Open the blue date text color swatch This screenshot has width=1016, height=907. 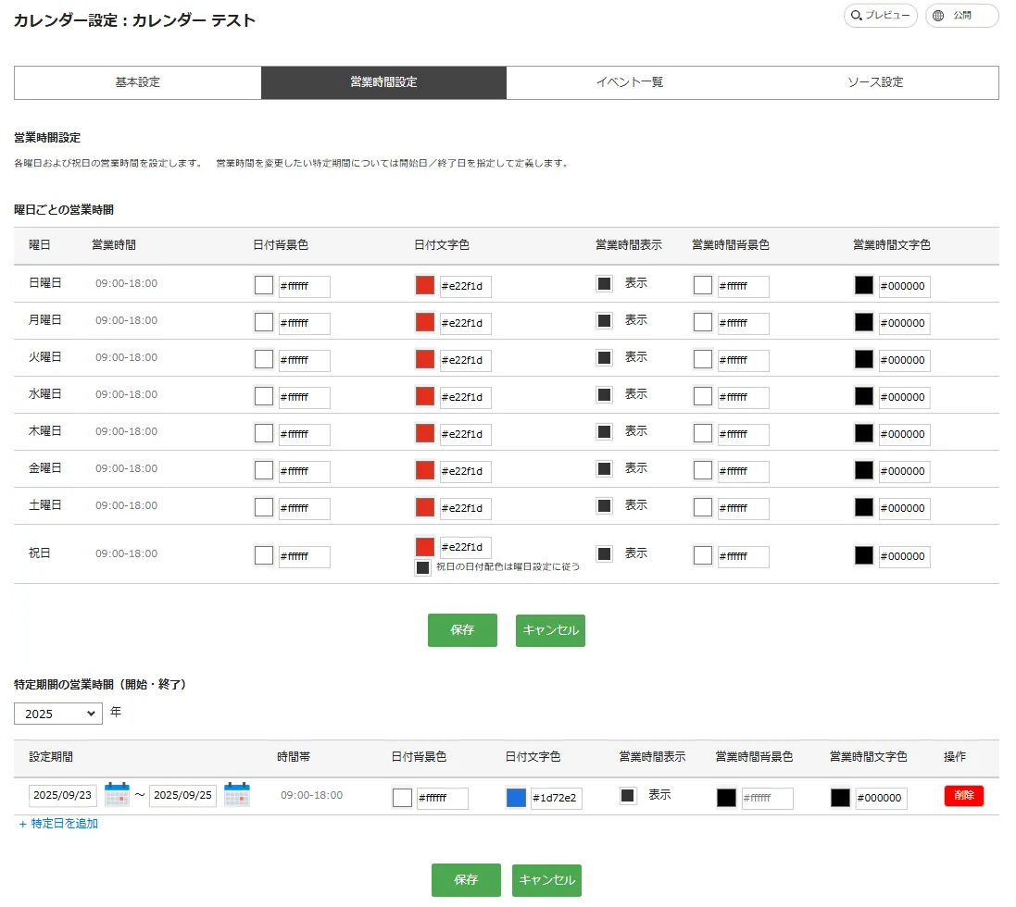(517, 797)
